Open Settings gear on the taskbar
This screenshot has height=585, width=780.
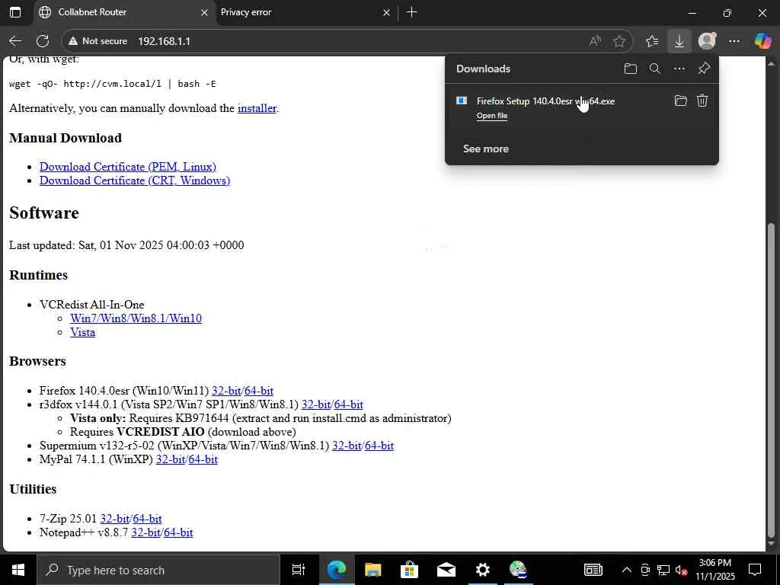point(482,570)
